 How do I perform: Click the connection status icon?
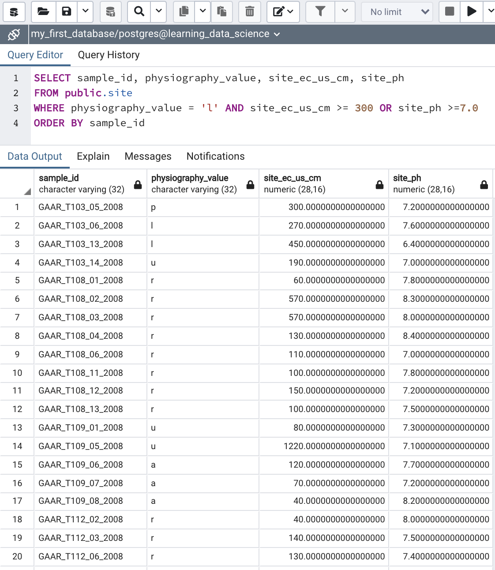click(x=14, y=34)
